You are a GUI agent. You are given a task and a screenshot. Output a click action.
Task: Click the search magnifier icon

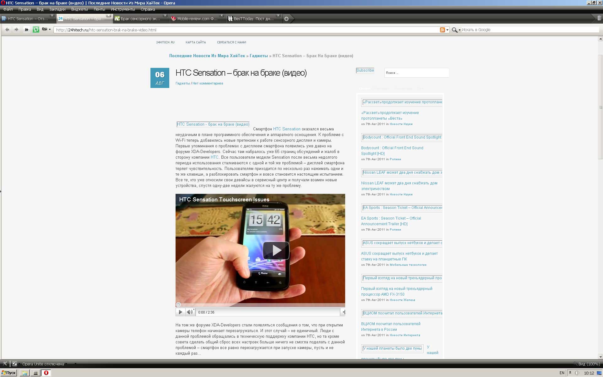pyautogui.click(x=454, y=30)
